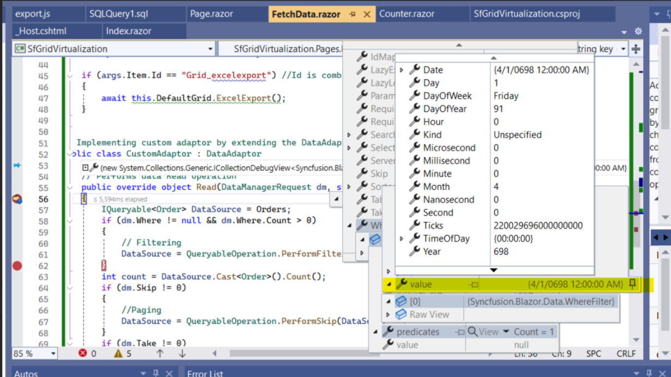Screen dimensions: 671x377
Task: Close the FetchData.razor tab
Action: (x=367, y=15)
